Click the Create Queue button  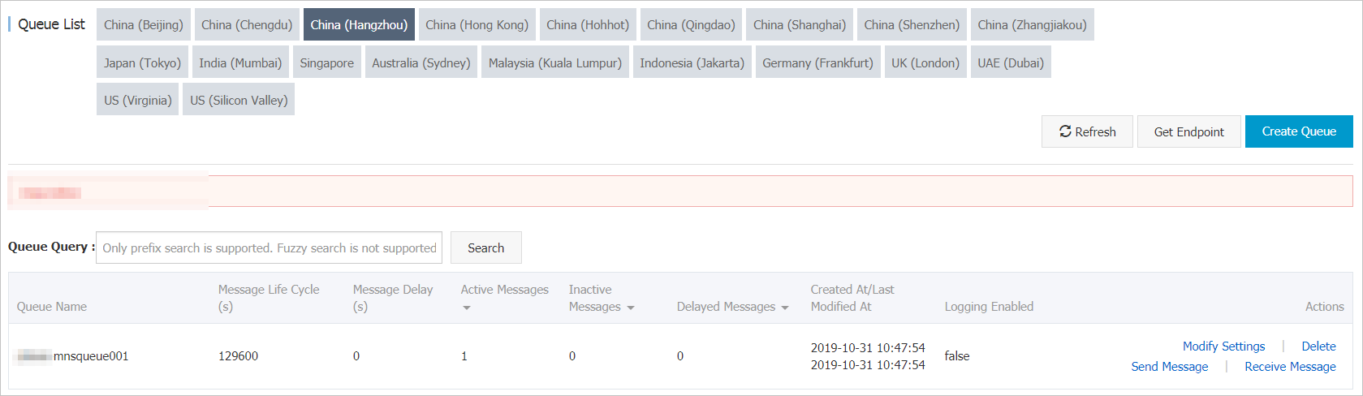(1299, 131)
